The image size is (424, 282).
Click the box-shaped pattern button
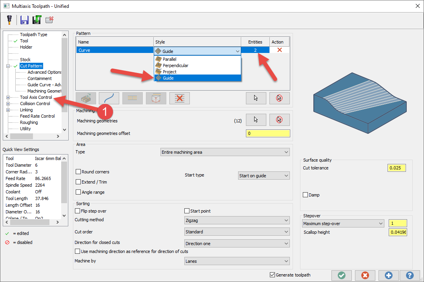[x=156, y=98]
